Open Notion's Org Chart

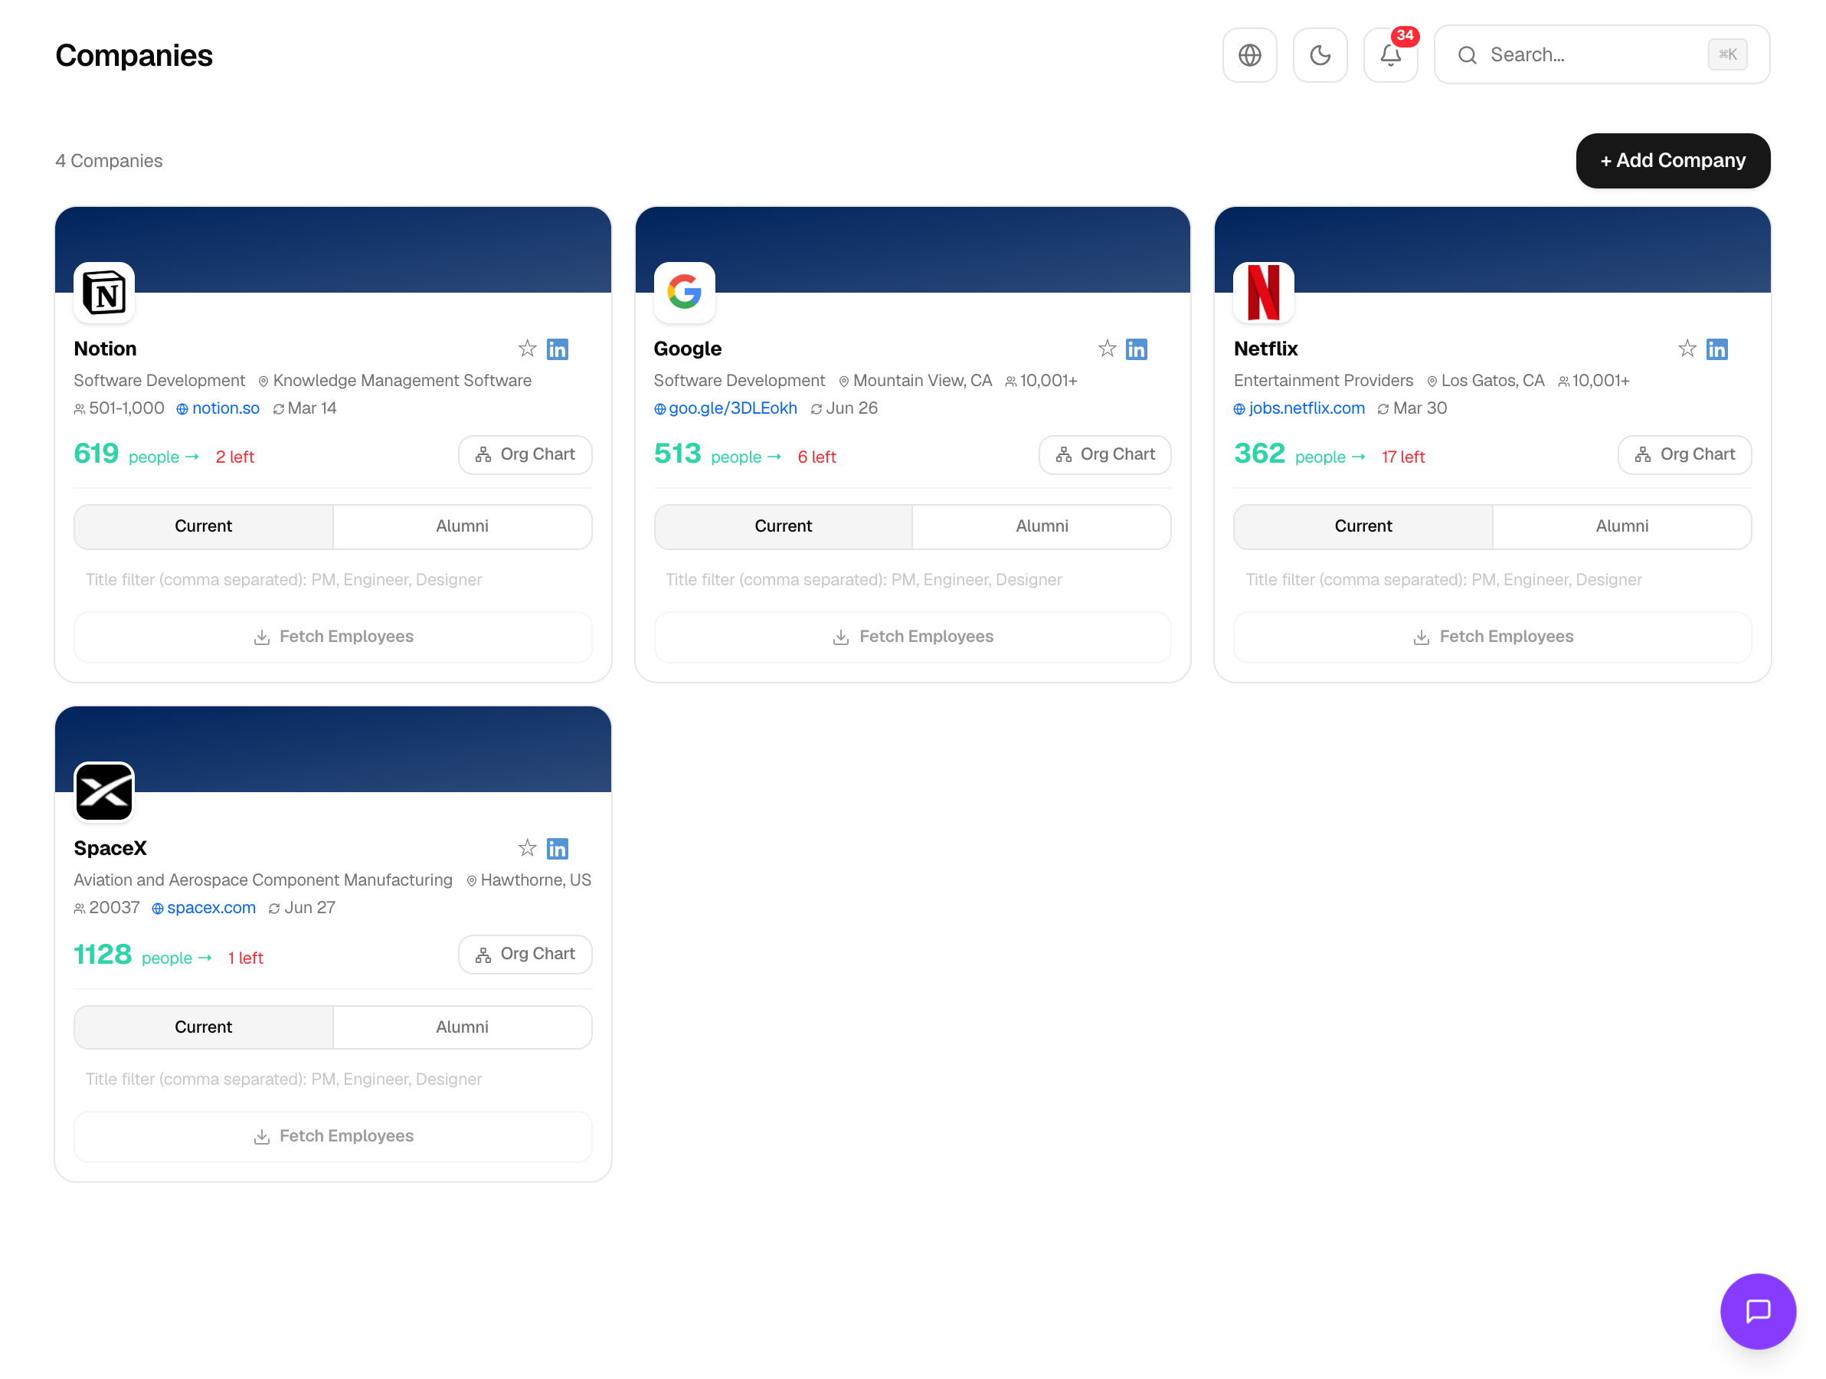[x=525, y=454]
